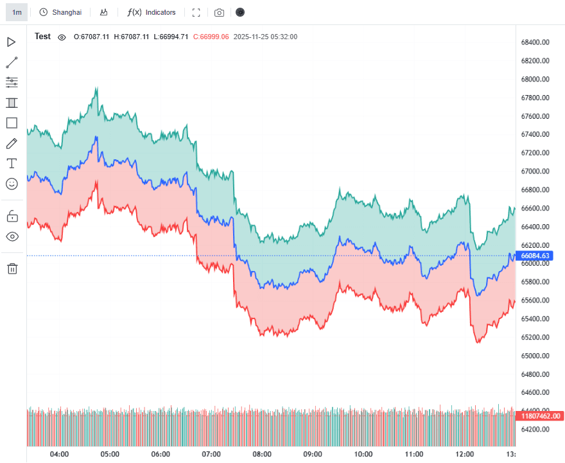Open the chart type selector
This screenshot has height=463, width=565.
[104, 12]
